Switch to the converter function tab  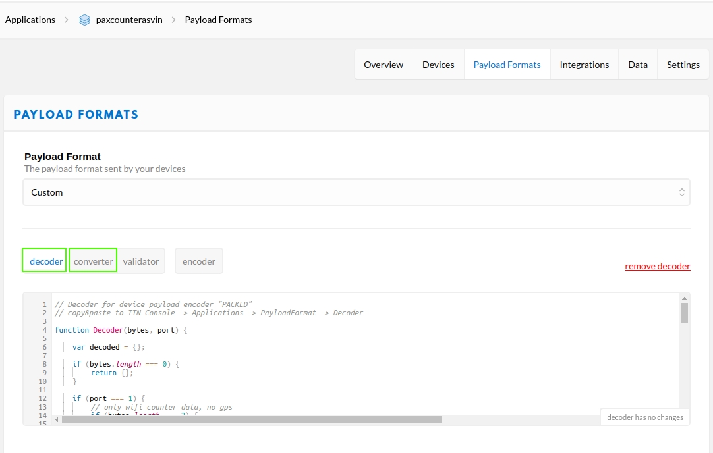(94, 261)
